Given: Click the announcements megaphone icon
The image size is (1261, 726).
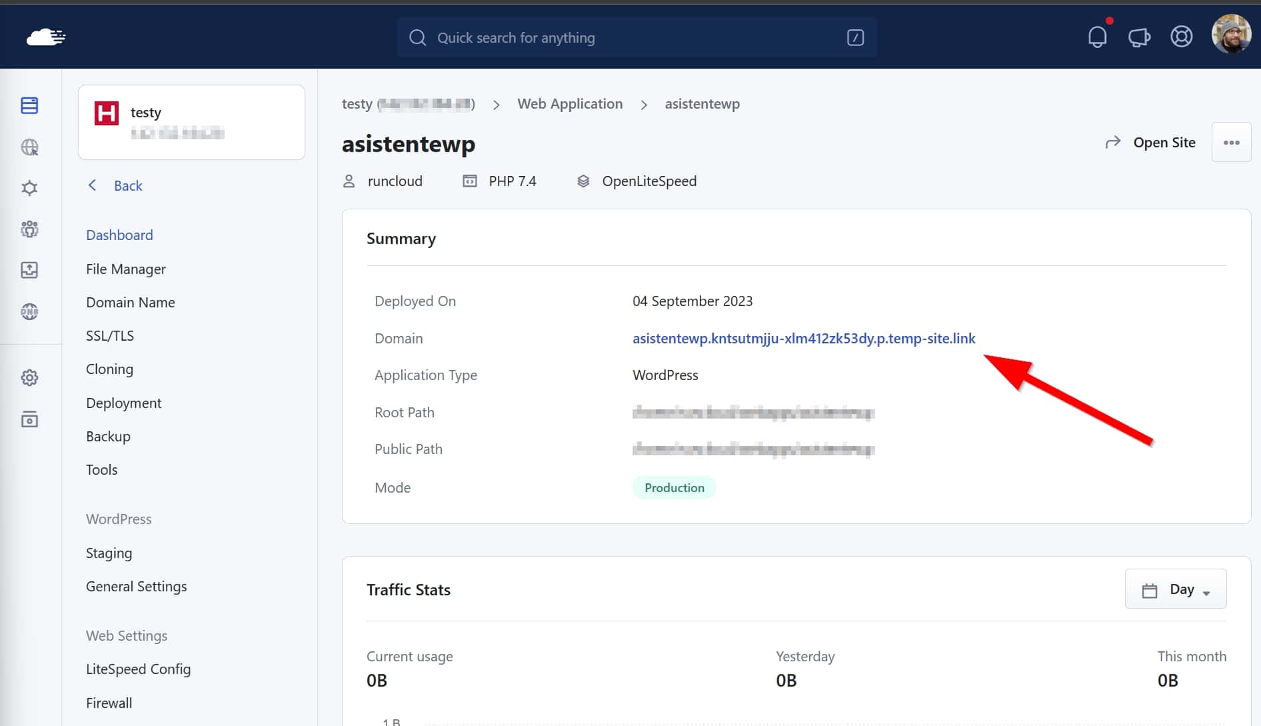Looking at the screenshot, I should 1139,37.
